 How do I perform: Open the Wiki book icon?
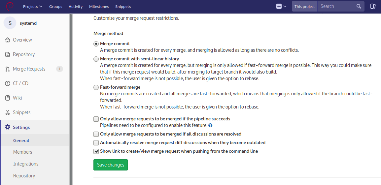(x=8, y=98)
